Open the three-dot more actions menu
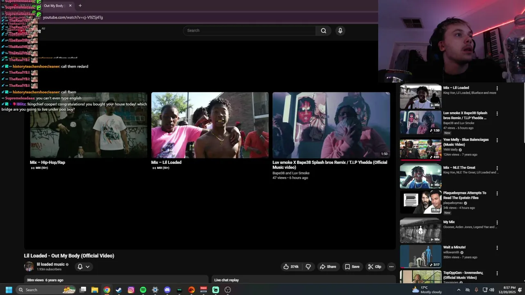Viewport: 525px width, 295px height. 391,267
